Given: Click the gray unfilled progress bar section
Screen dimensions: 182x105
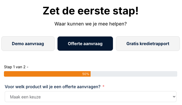Looking at the screenshot, I should [134, 74].
